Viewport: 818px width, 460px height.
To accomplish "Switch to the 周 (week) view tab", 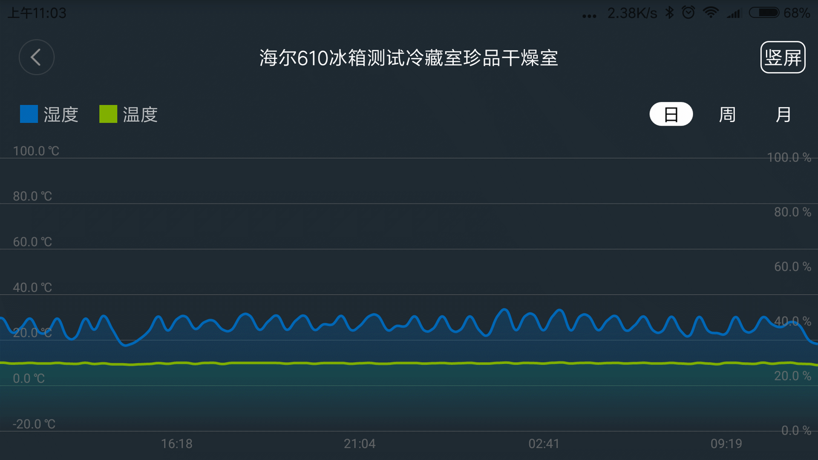I will (x=727, y=114).
